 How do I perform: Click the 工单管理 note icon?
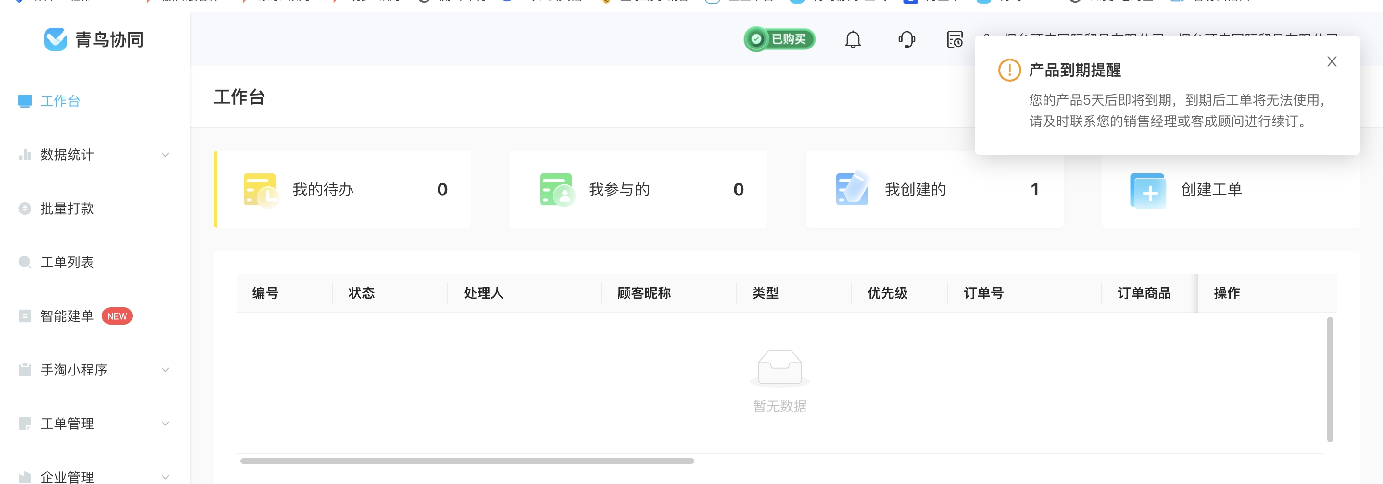[25, 423]
